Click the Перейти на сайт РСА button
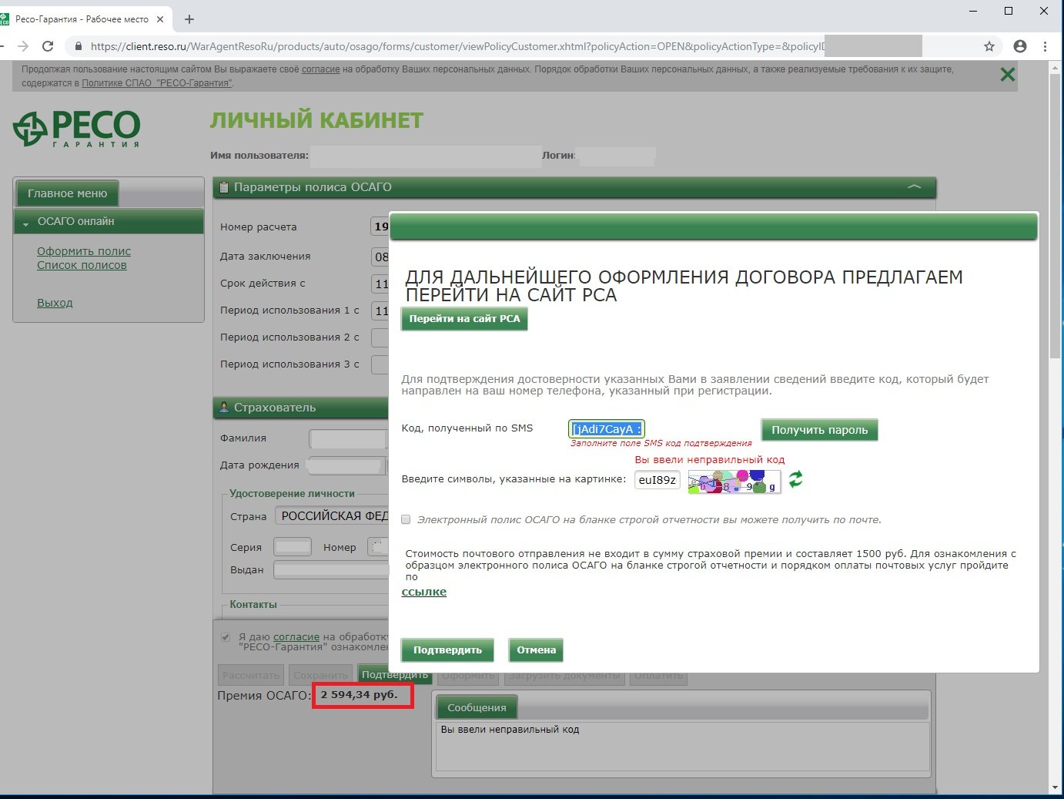This screenshot has width=1064, height=799. [x=464, y=318]
